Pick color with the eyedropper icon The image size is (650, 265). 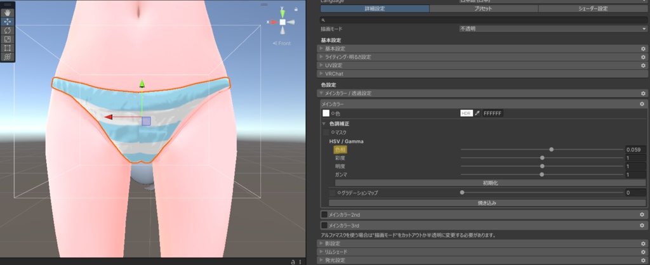click(x=477, y=113)
